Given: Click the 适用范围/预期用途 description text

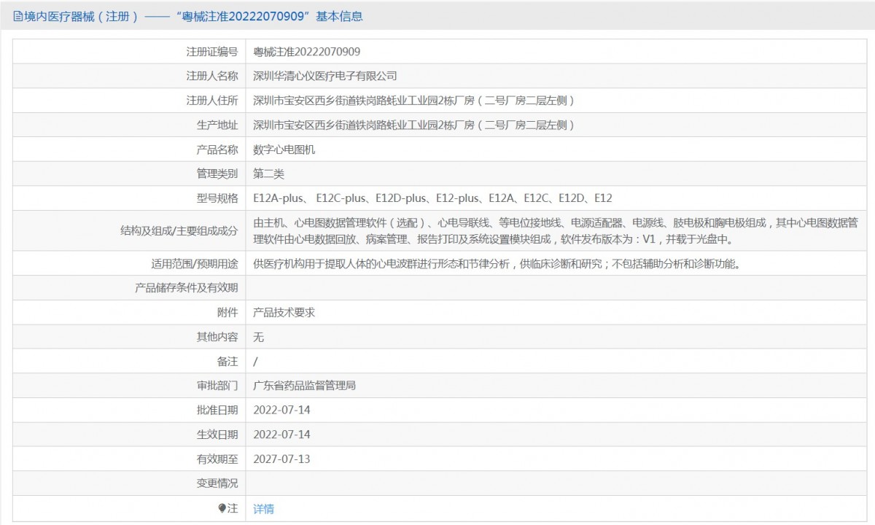Looking at the screenshot, I should point(497,264).
